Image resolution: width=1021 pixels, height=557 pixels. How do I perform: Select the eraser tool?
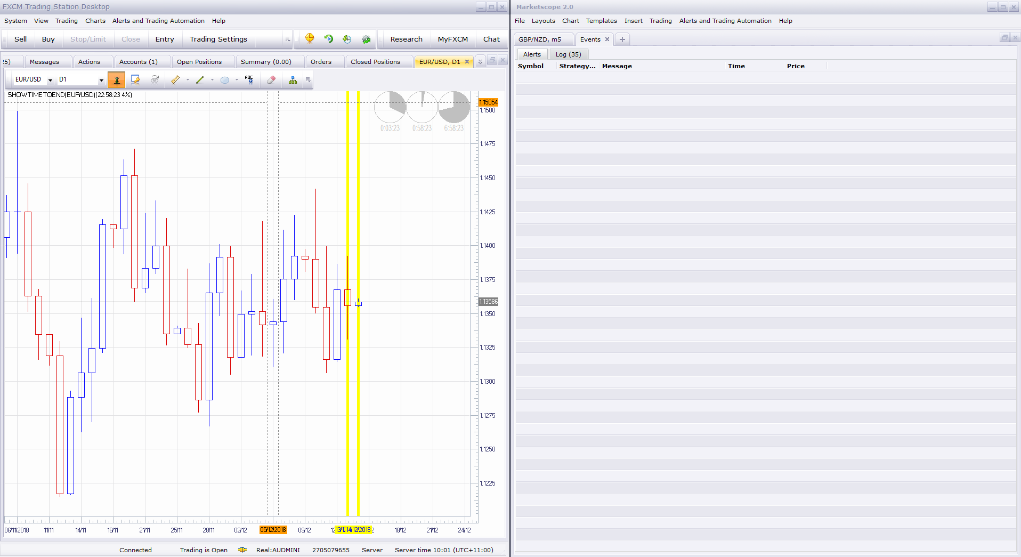pyautogui.click(x=271, y=80)
